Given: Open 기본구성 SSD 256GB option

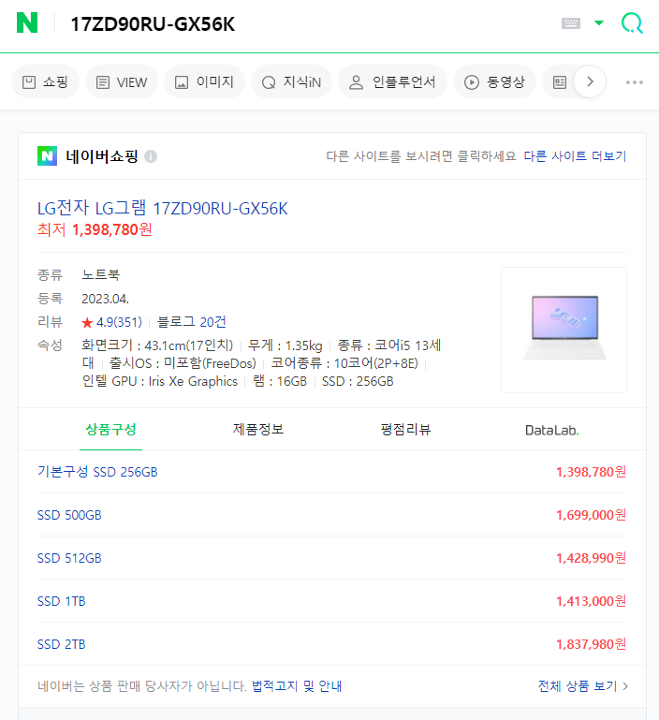Looking at the screenshot, I should (97, 472).
